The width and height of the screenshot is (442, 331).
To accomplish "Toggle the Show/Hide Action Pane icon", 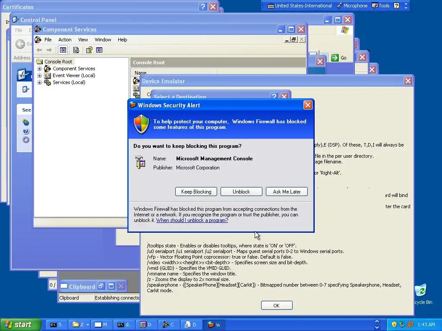I will tap(99, 50).
